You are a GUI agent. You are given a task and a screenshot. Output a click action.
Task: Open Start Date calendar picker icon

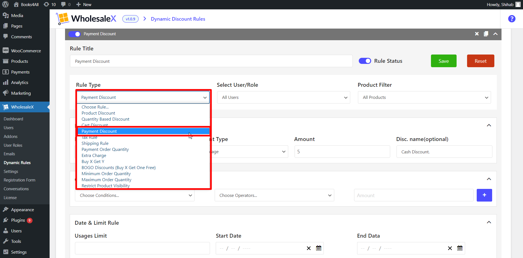click(x=319, y=248)
